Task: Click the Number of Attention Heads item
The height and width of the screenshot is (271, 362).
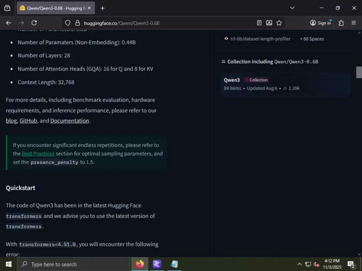Action: [86, 69]
